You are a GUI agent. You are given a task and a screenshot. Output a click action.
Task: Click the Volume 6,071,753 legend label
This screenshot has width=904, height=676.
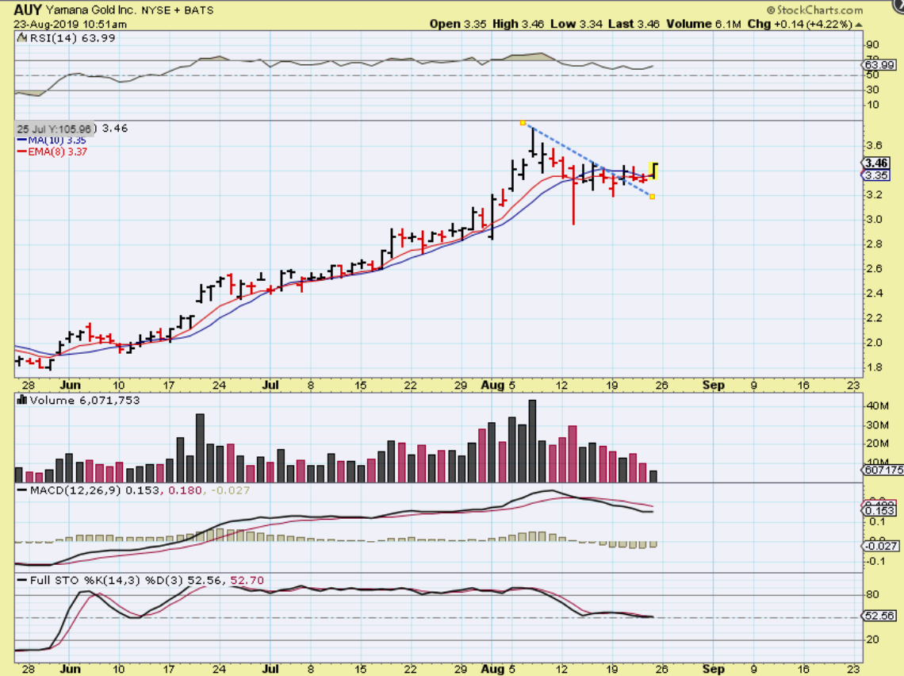[x=85, y=401]
